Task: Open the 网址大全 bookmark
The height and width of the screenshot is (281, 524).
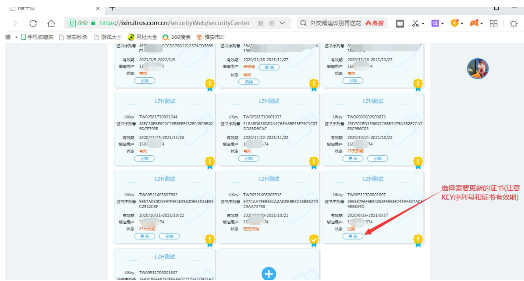Action: click(x=143, y=37)
